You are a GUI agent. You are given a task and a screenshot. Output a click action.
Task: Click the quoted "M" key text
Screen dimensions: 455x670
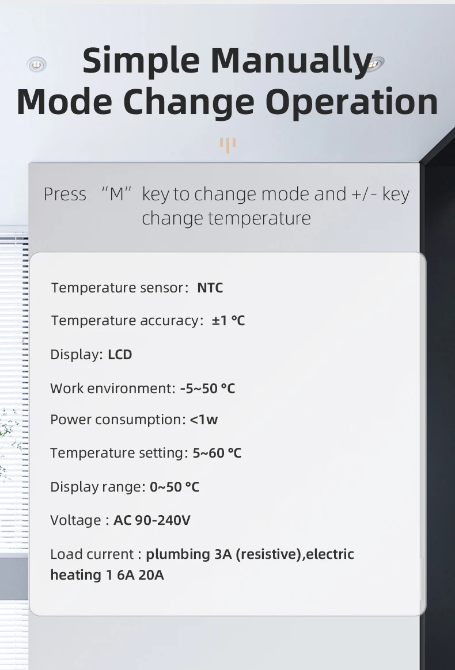coord(117,194)
